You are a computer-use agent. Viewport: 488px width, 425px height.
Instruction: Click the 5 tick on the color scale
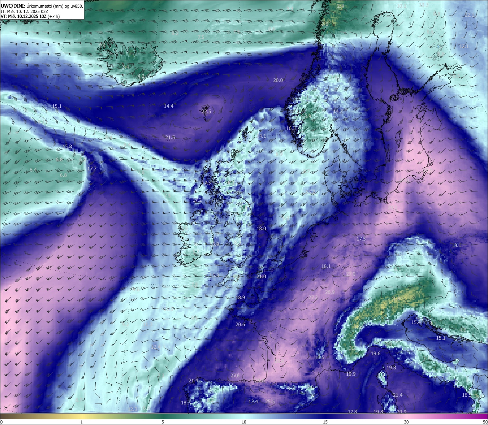tap(163, 422)
